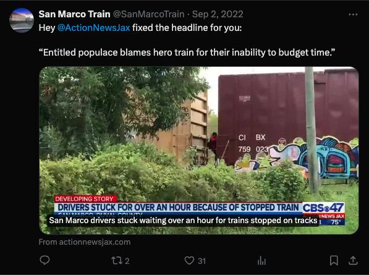Click the quoted Entitled populace headline text
Viewport: 369px width, 275px height.
[x=187, y=53]
